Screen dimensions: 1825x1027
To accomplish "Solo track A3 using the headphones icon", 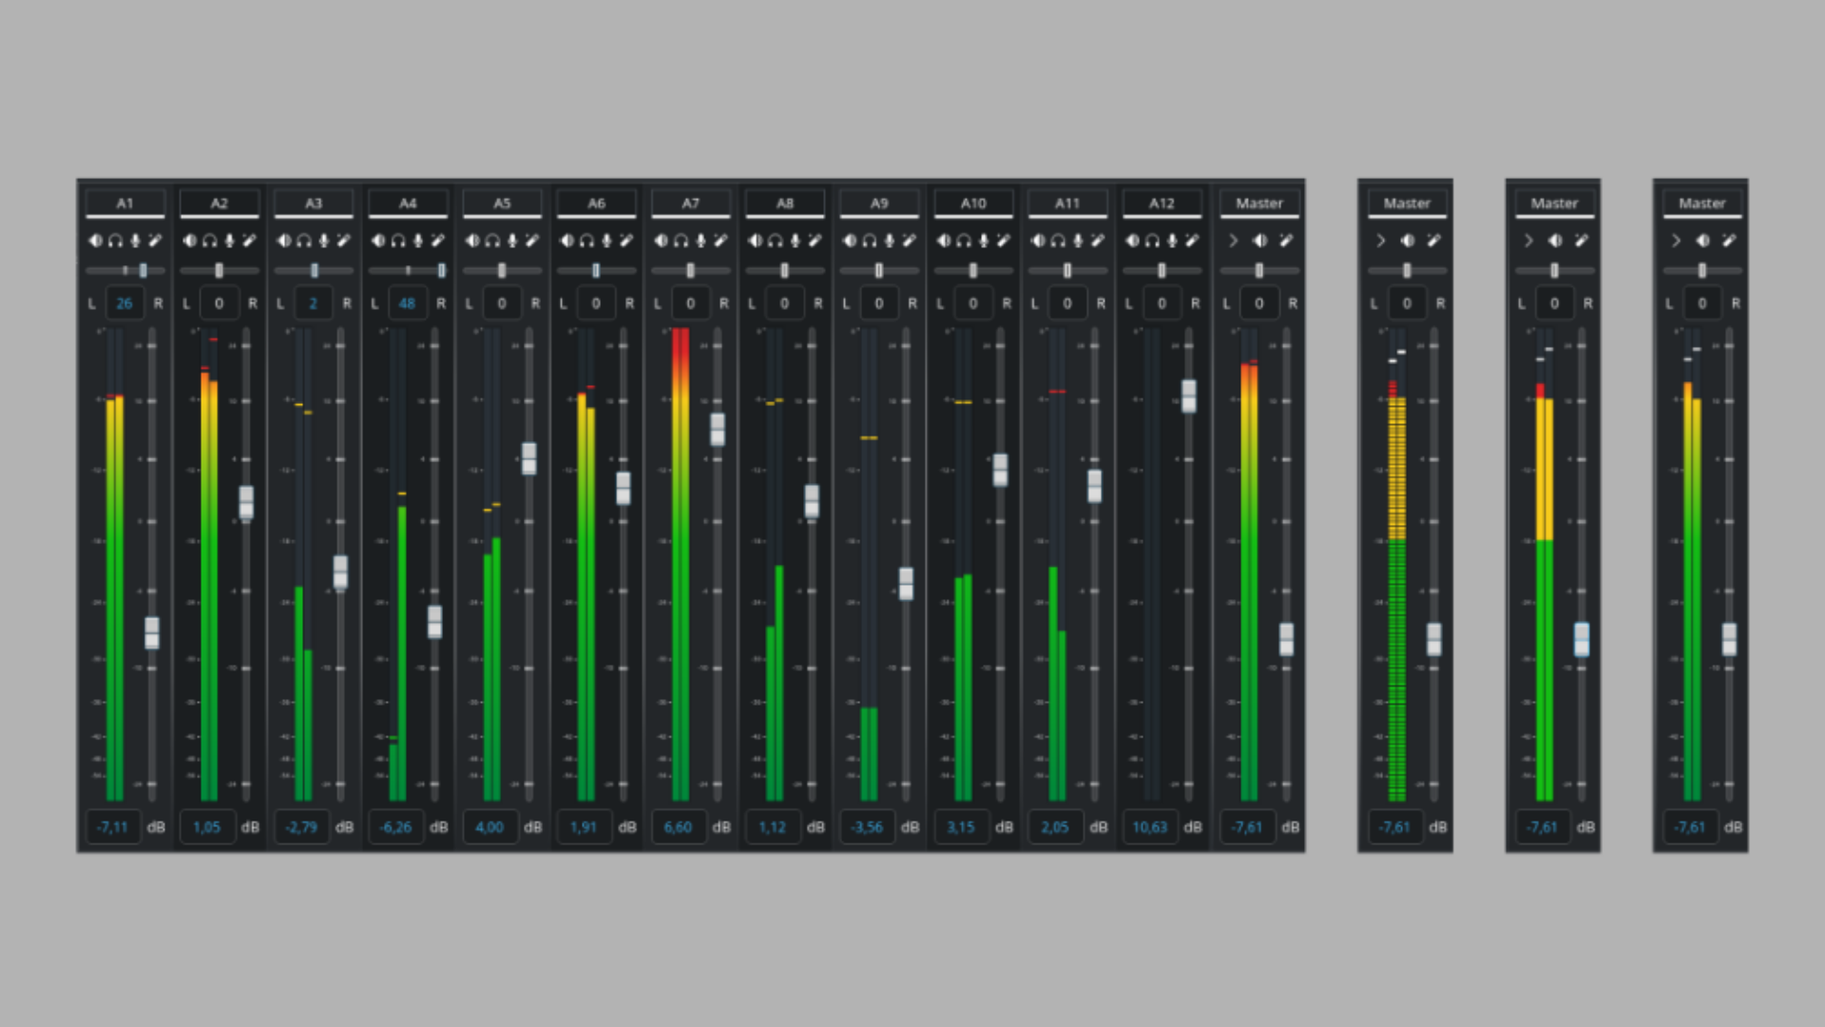I will 302,241.
